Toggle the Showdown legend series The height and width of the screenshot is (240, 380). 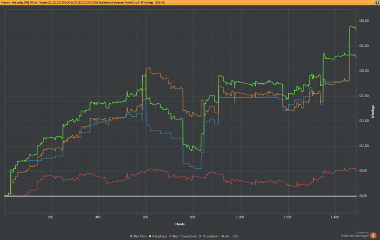209,236
